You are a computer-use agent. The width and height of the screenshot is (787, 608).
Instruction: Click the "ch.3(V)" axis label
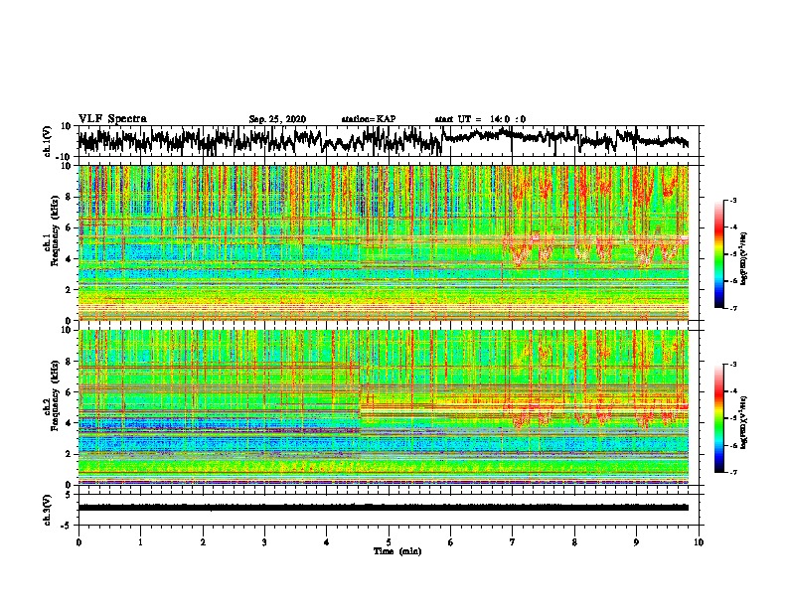pyautogui.click(x=48, y=510)
